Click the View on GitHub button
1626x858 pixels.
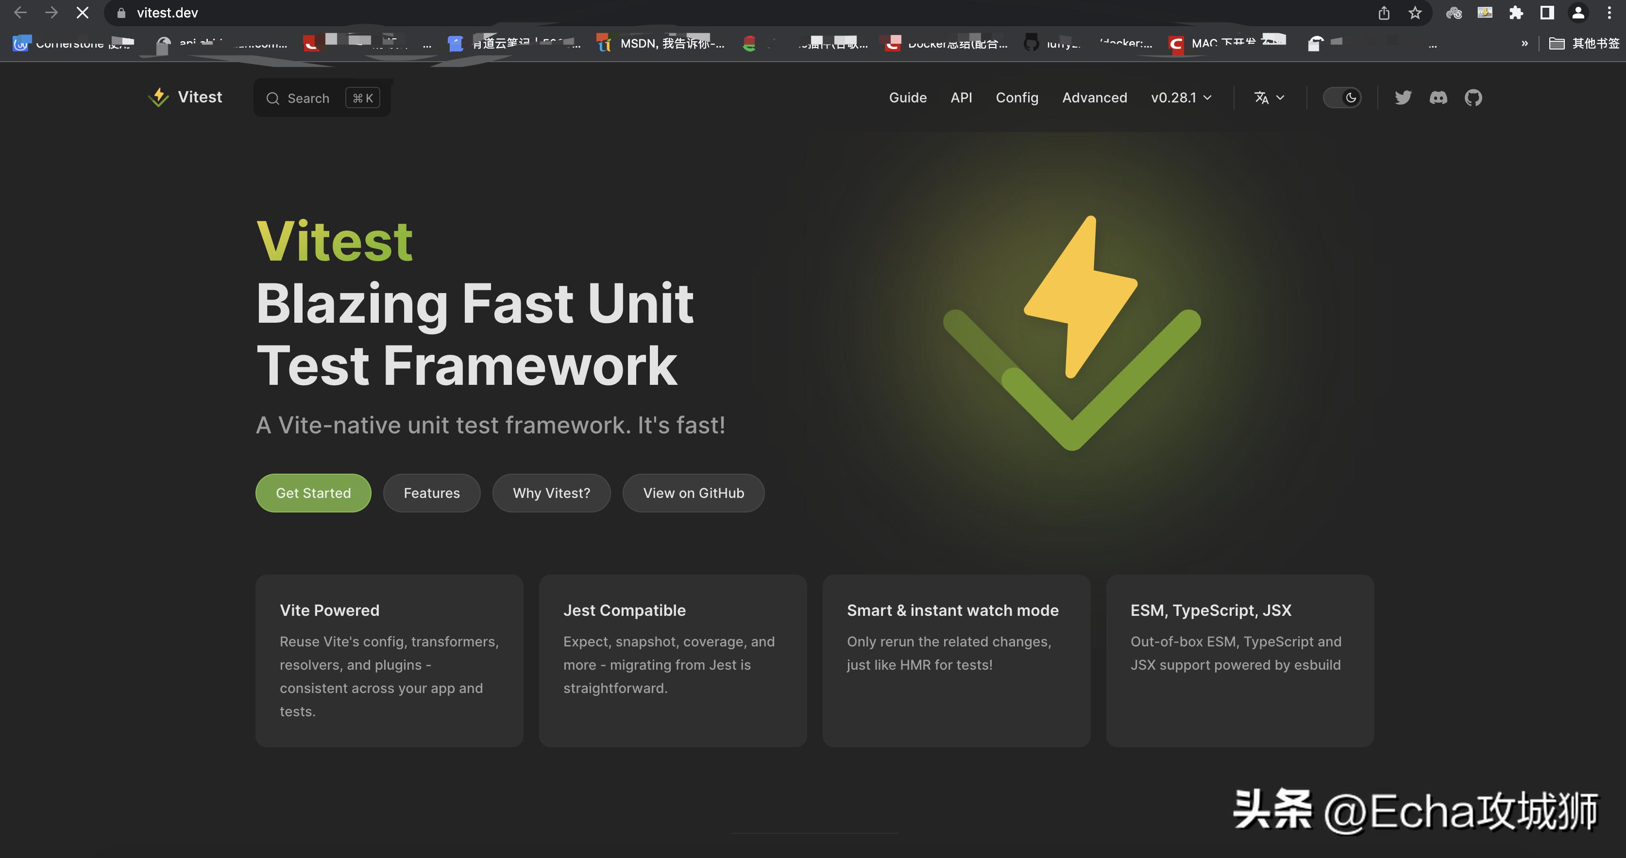[693, 493]
